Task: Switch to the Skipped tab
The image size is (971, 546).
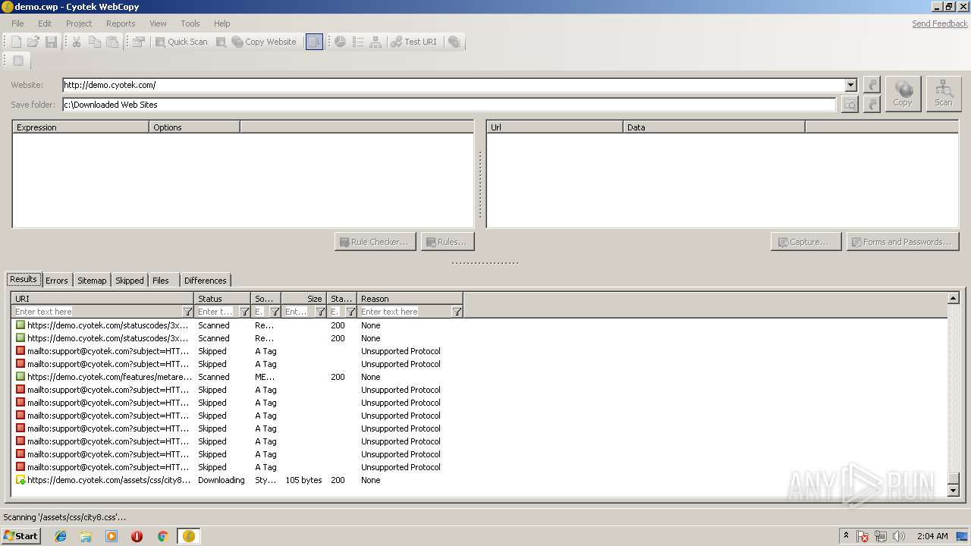Action: click(x=130, y=281)
